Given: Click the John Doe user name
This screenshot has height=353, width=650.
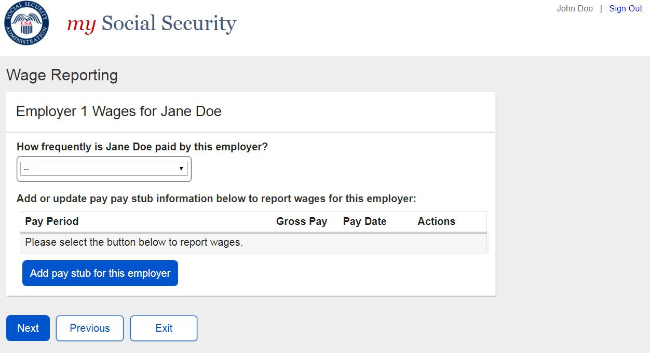Looking at the screenshot, I should (x=575, y=9).
